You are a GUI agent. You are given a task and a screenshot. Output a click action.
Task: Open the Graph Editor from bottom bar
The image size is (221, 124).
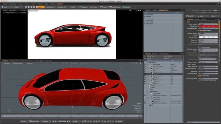[34, 121]
